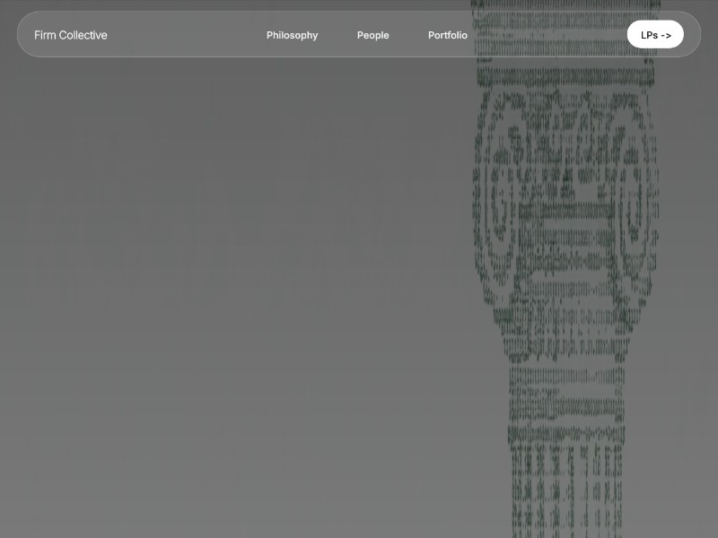Go to the People page
Image resolution: width=718 pixels, height=538 pixels.
point(372,35)
